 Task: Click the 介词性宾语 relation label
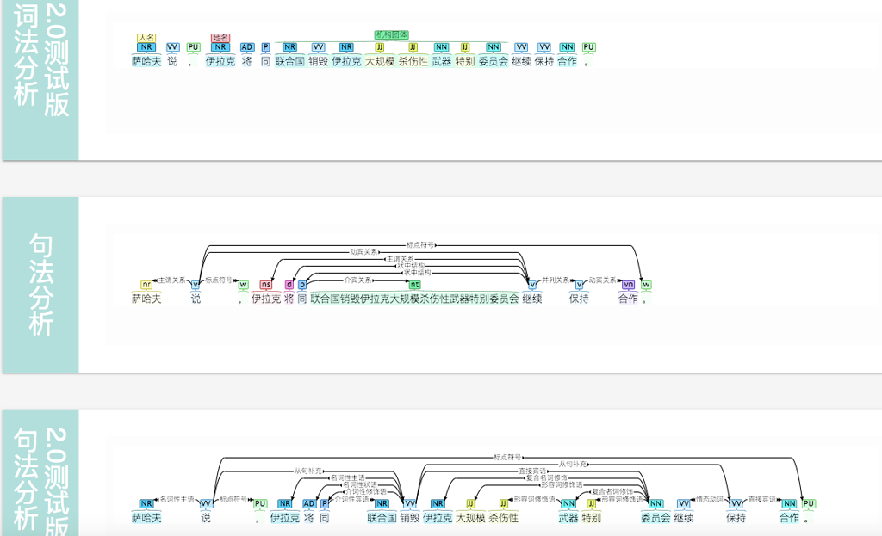click(352, 499)
